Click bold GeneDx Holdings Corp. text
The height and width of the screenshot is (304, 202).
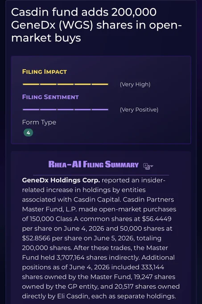[61, 180]
